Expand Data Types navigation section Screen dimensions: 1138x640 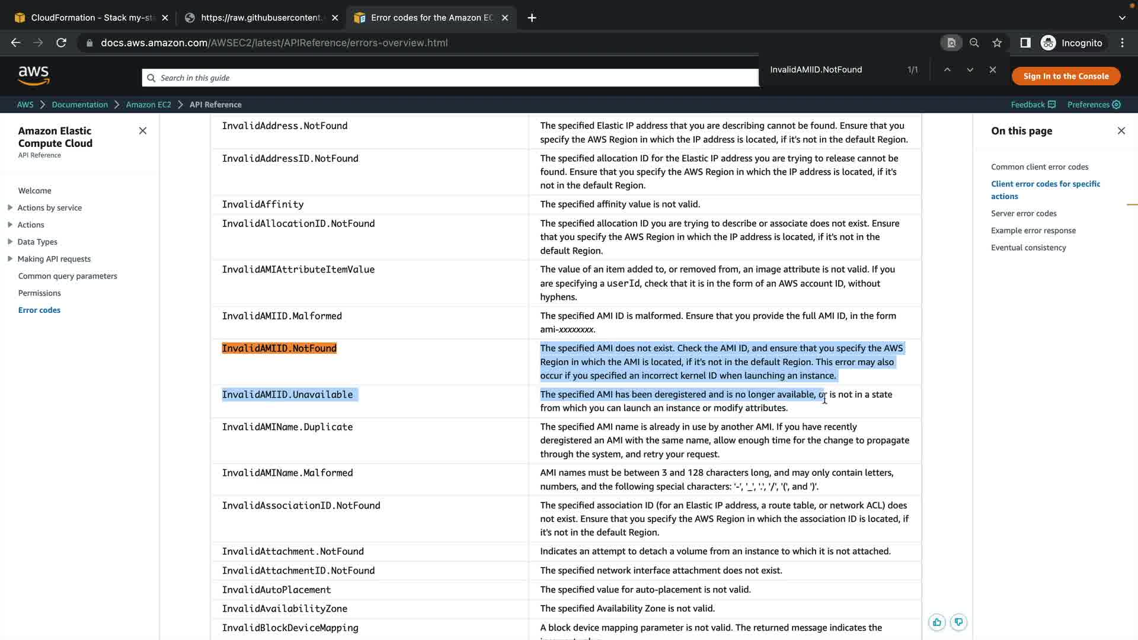10,242
